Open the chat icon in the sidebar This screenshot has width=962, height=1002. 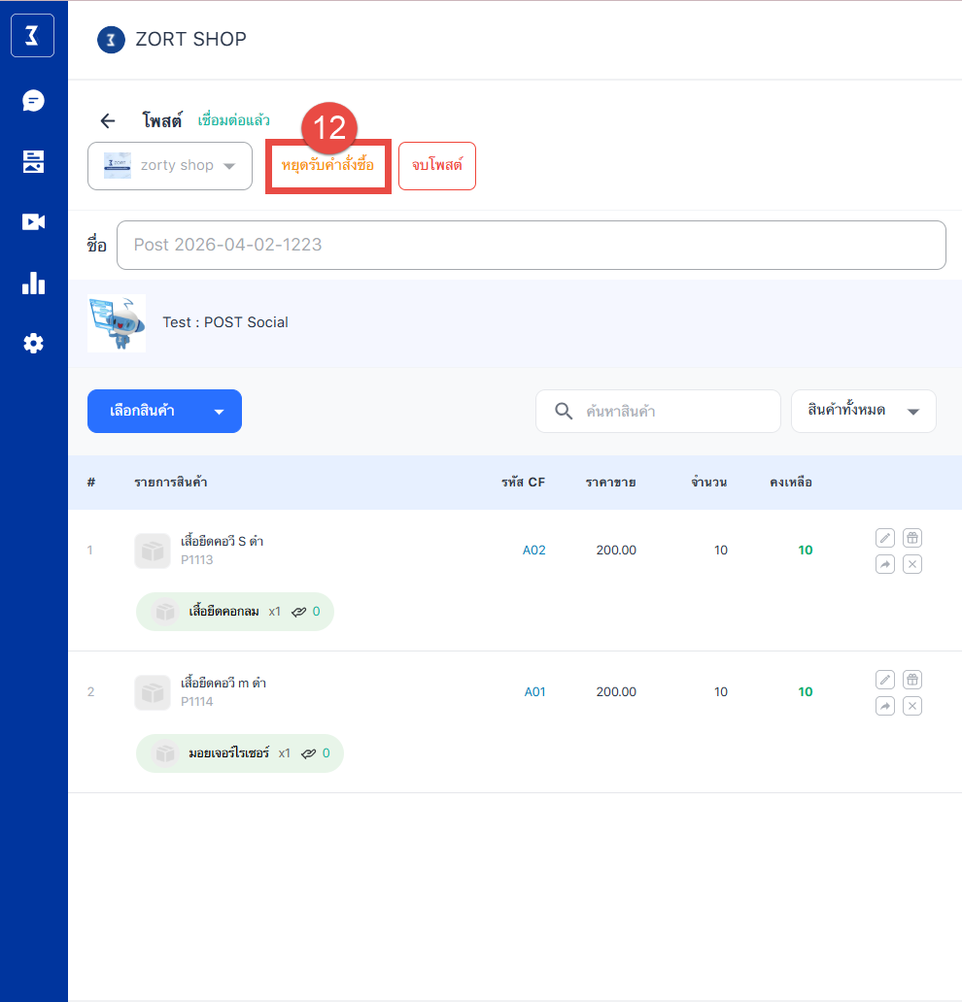point(34,101)
